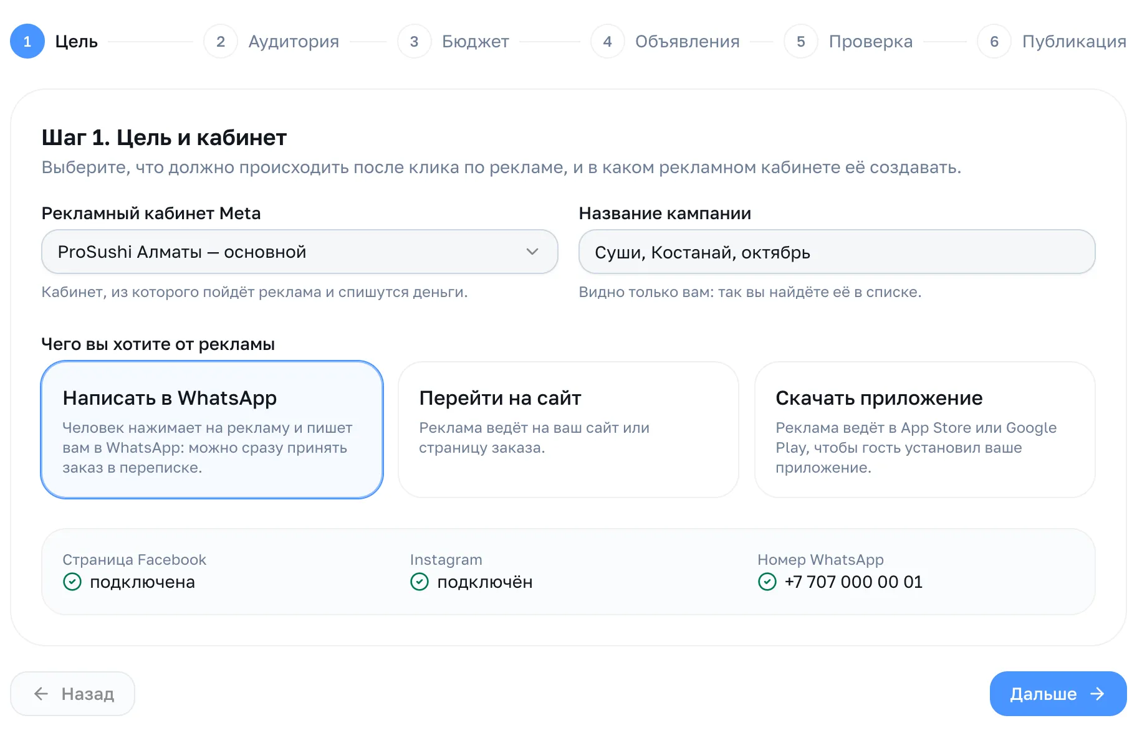The width and height of the screenshot is (1137, 746).
Task: Switch to step 4 Объявления
Action: (x=665, y=41)
